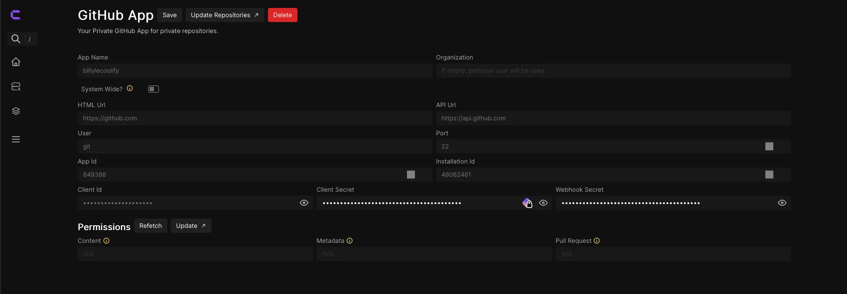The image size is (847, 294).
Task: Click the Permissions heading
Action: coord(104,227)
